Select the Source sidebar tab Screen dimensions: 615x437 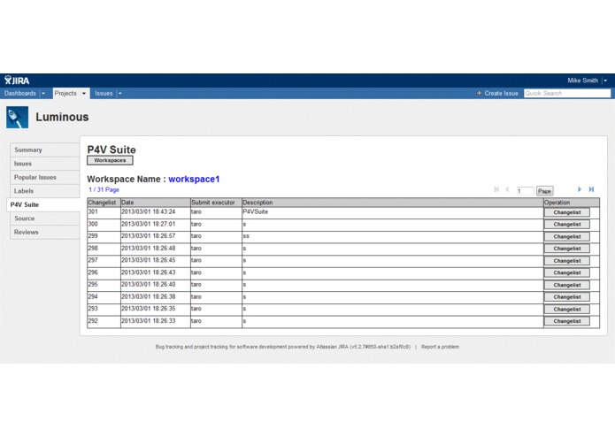pos(45,218)
